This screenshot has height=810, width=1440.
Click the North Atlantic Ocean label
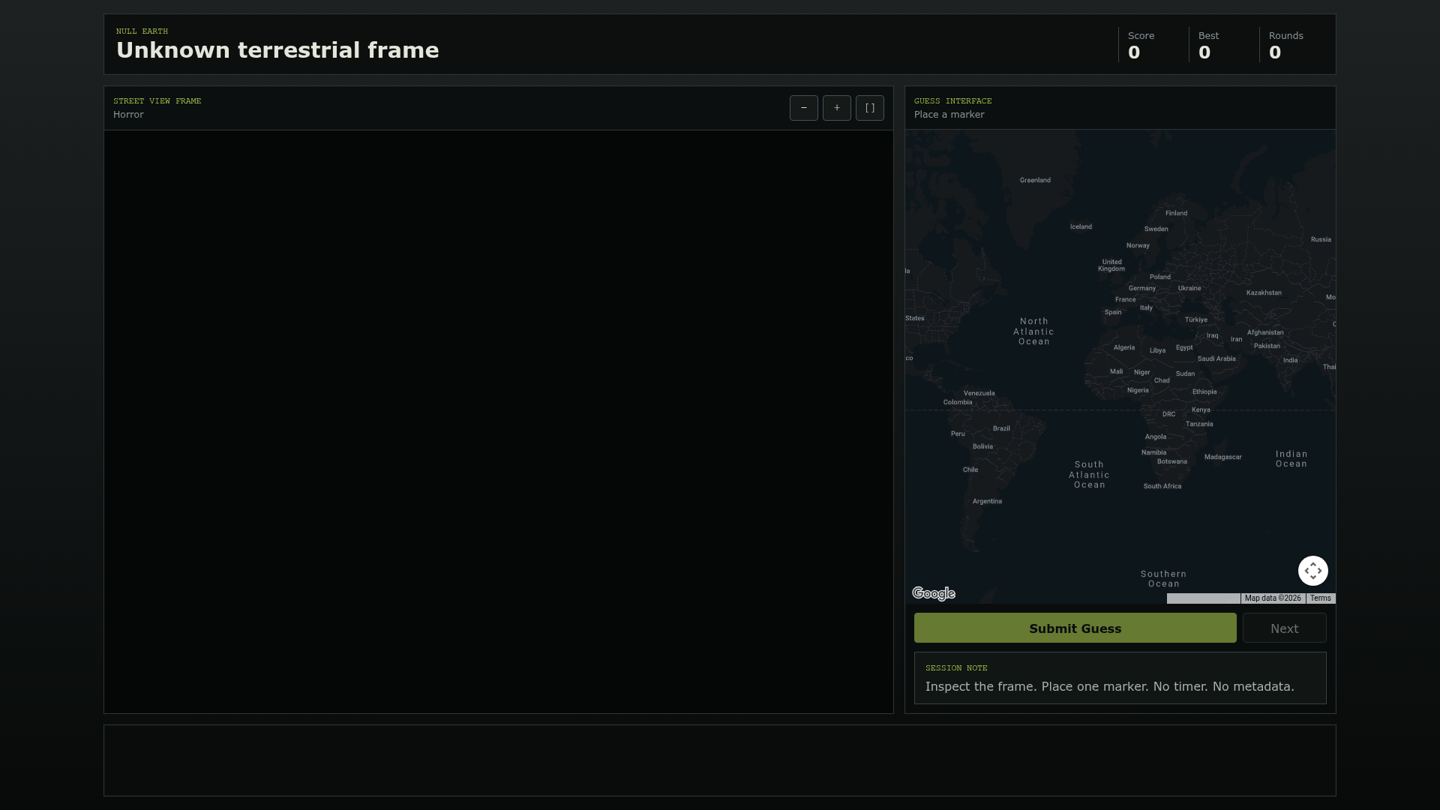pyautogui.click(x=1033, y=331)
